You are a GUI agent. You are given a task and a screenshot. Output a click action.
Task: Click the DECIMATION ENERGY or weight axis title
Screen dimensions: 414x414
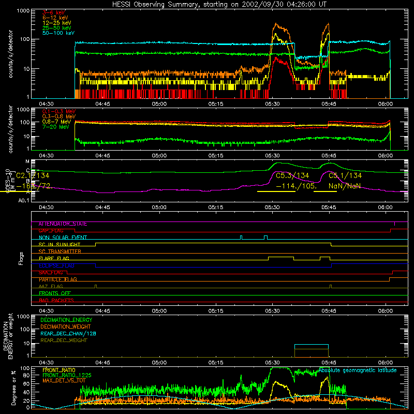pyautogui.click(x=8, y=336)
